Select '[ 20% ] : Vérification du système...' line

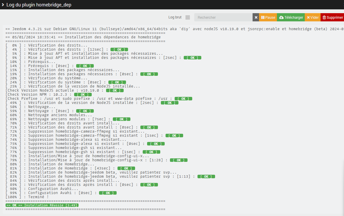pyautogui.click(x=46, y=78)
